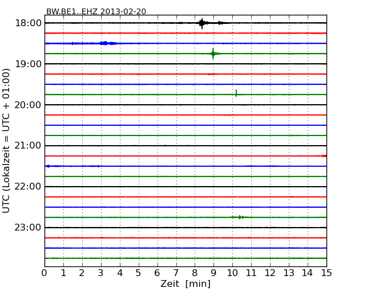Click the blue blob at the start of the 21:30 trace
The image size is (371, 296).
tap(49, 166)
